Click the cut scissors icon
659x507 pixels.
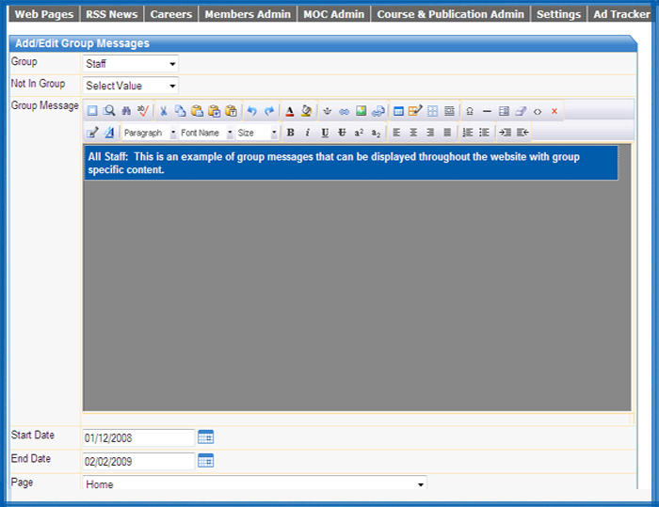pyautogui.click(x=164, y=111)
